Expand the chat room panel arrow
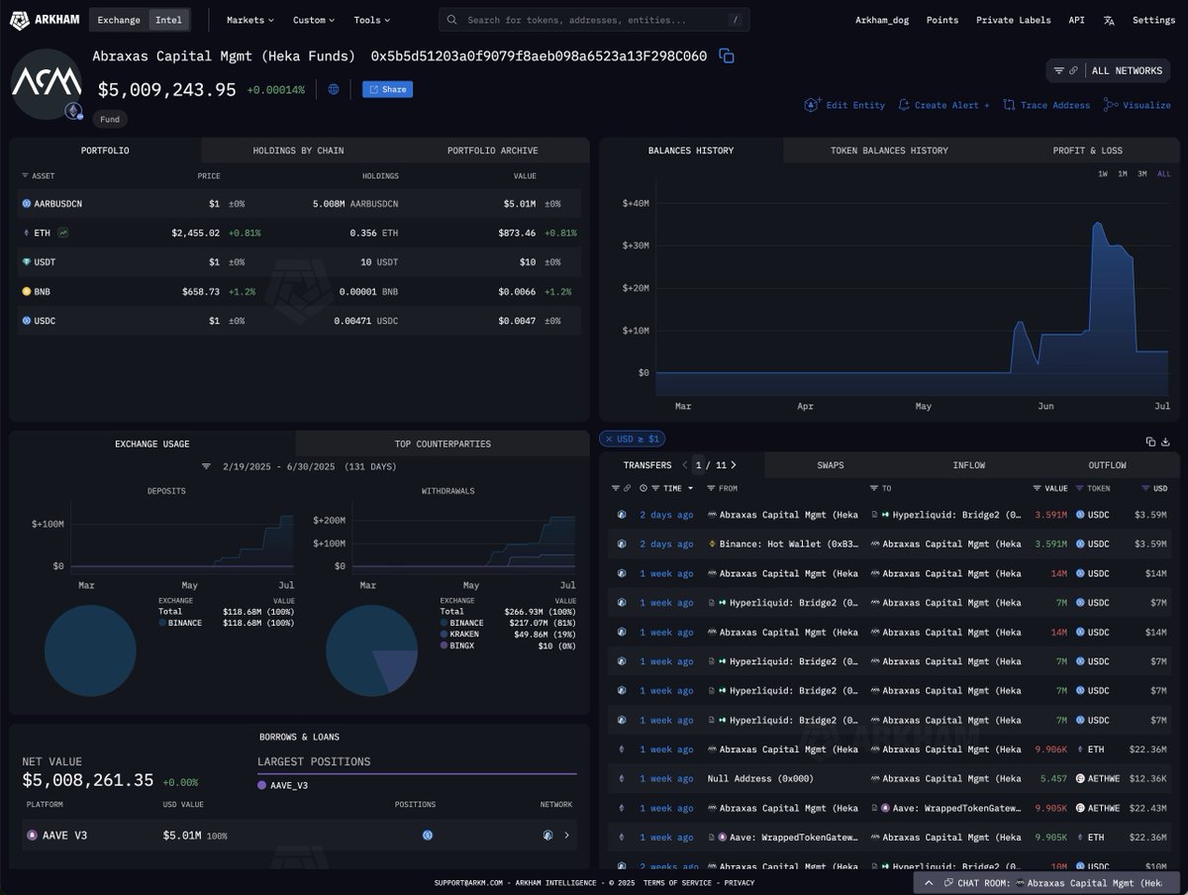1188x895 pixels. 929,882
